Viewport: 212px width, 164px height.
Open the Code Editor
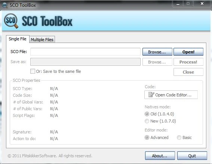click(171, 95)
